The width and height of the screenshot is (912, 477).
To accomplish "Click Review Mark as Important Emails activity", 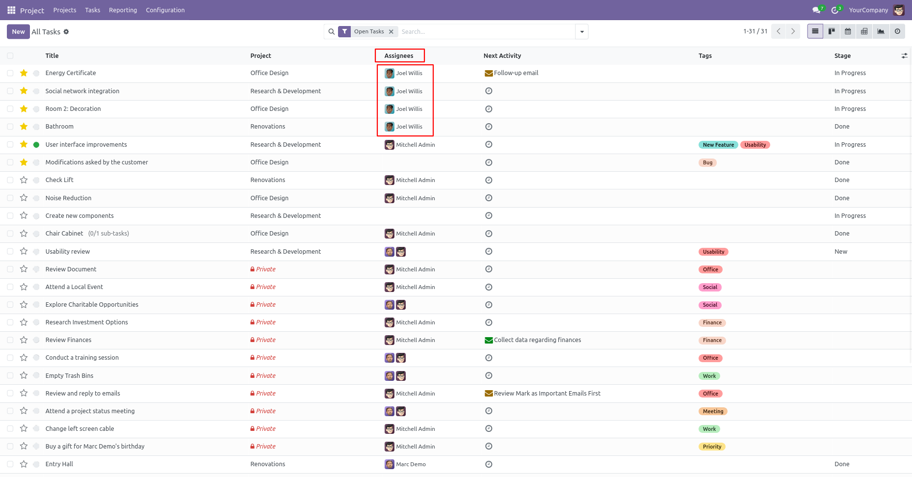I will pos(543,394).
